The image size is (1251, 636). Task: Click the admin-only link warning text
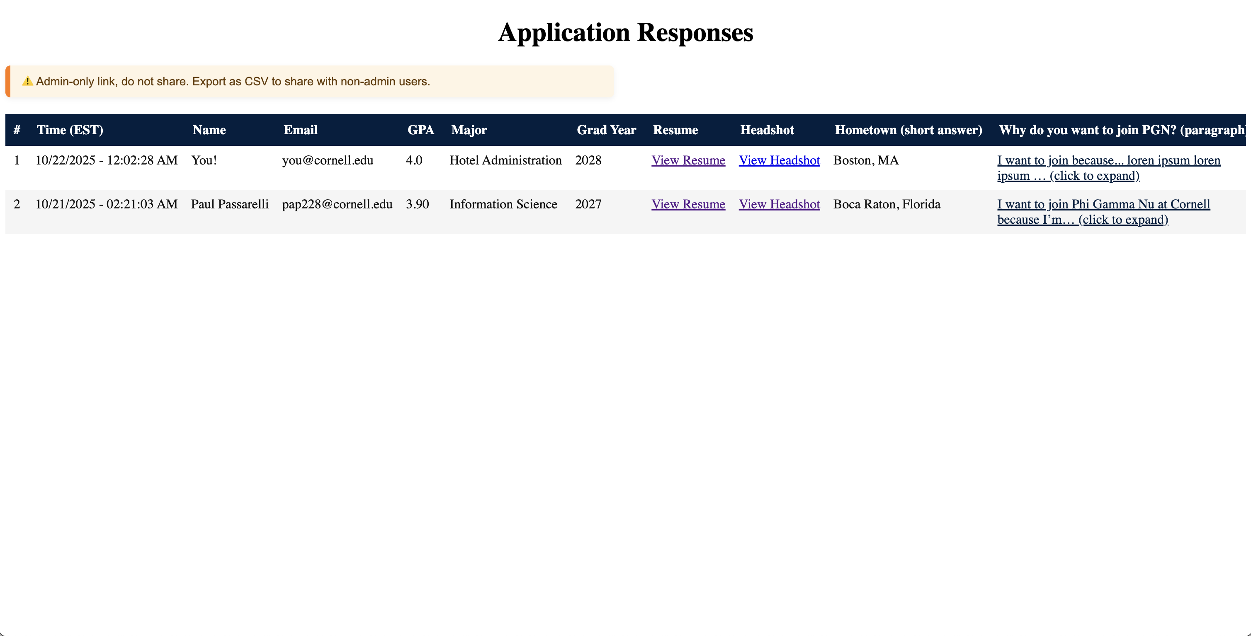coord(233,82)
